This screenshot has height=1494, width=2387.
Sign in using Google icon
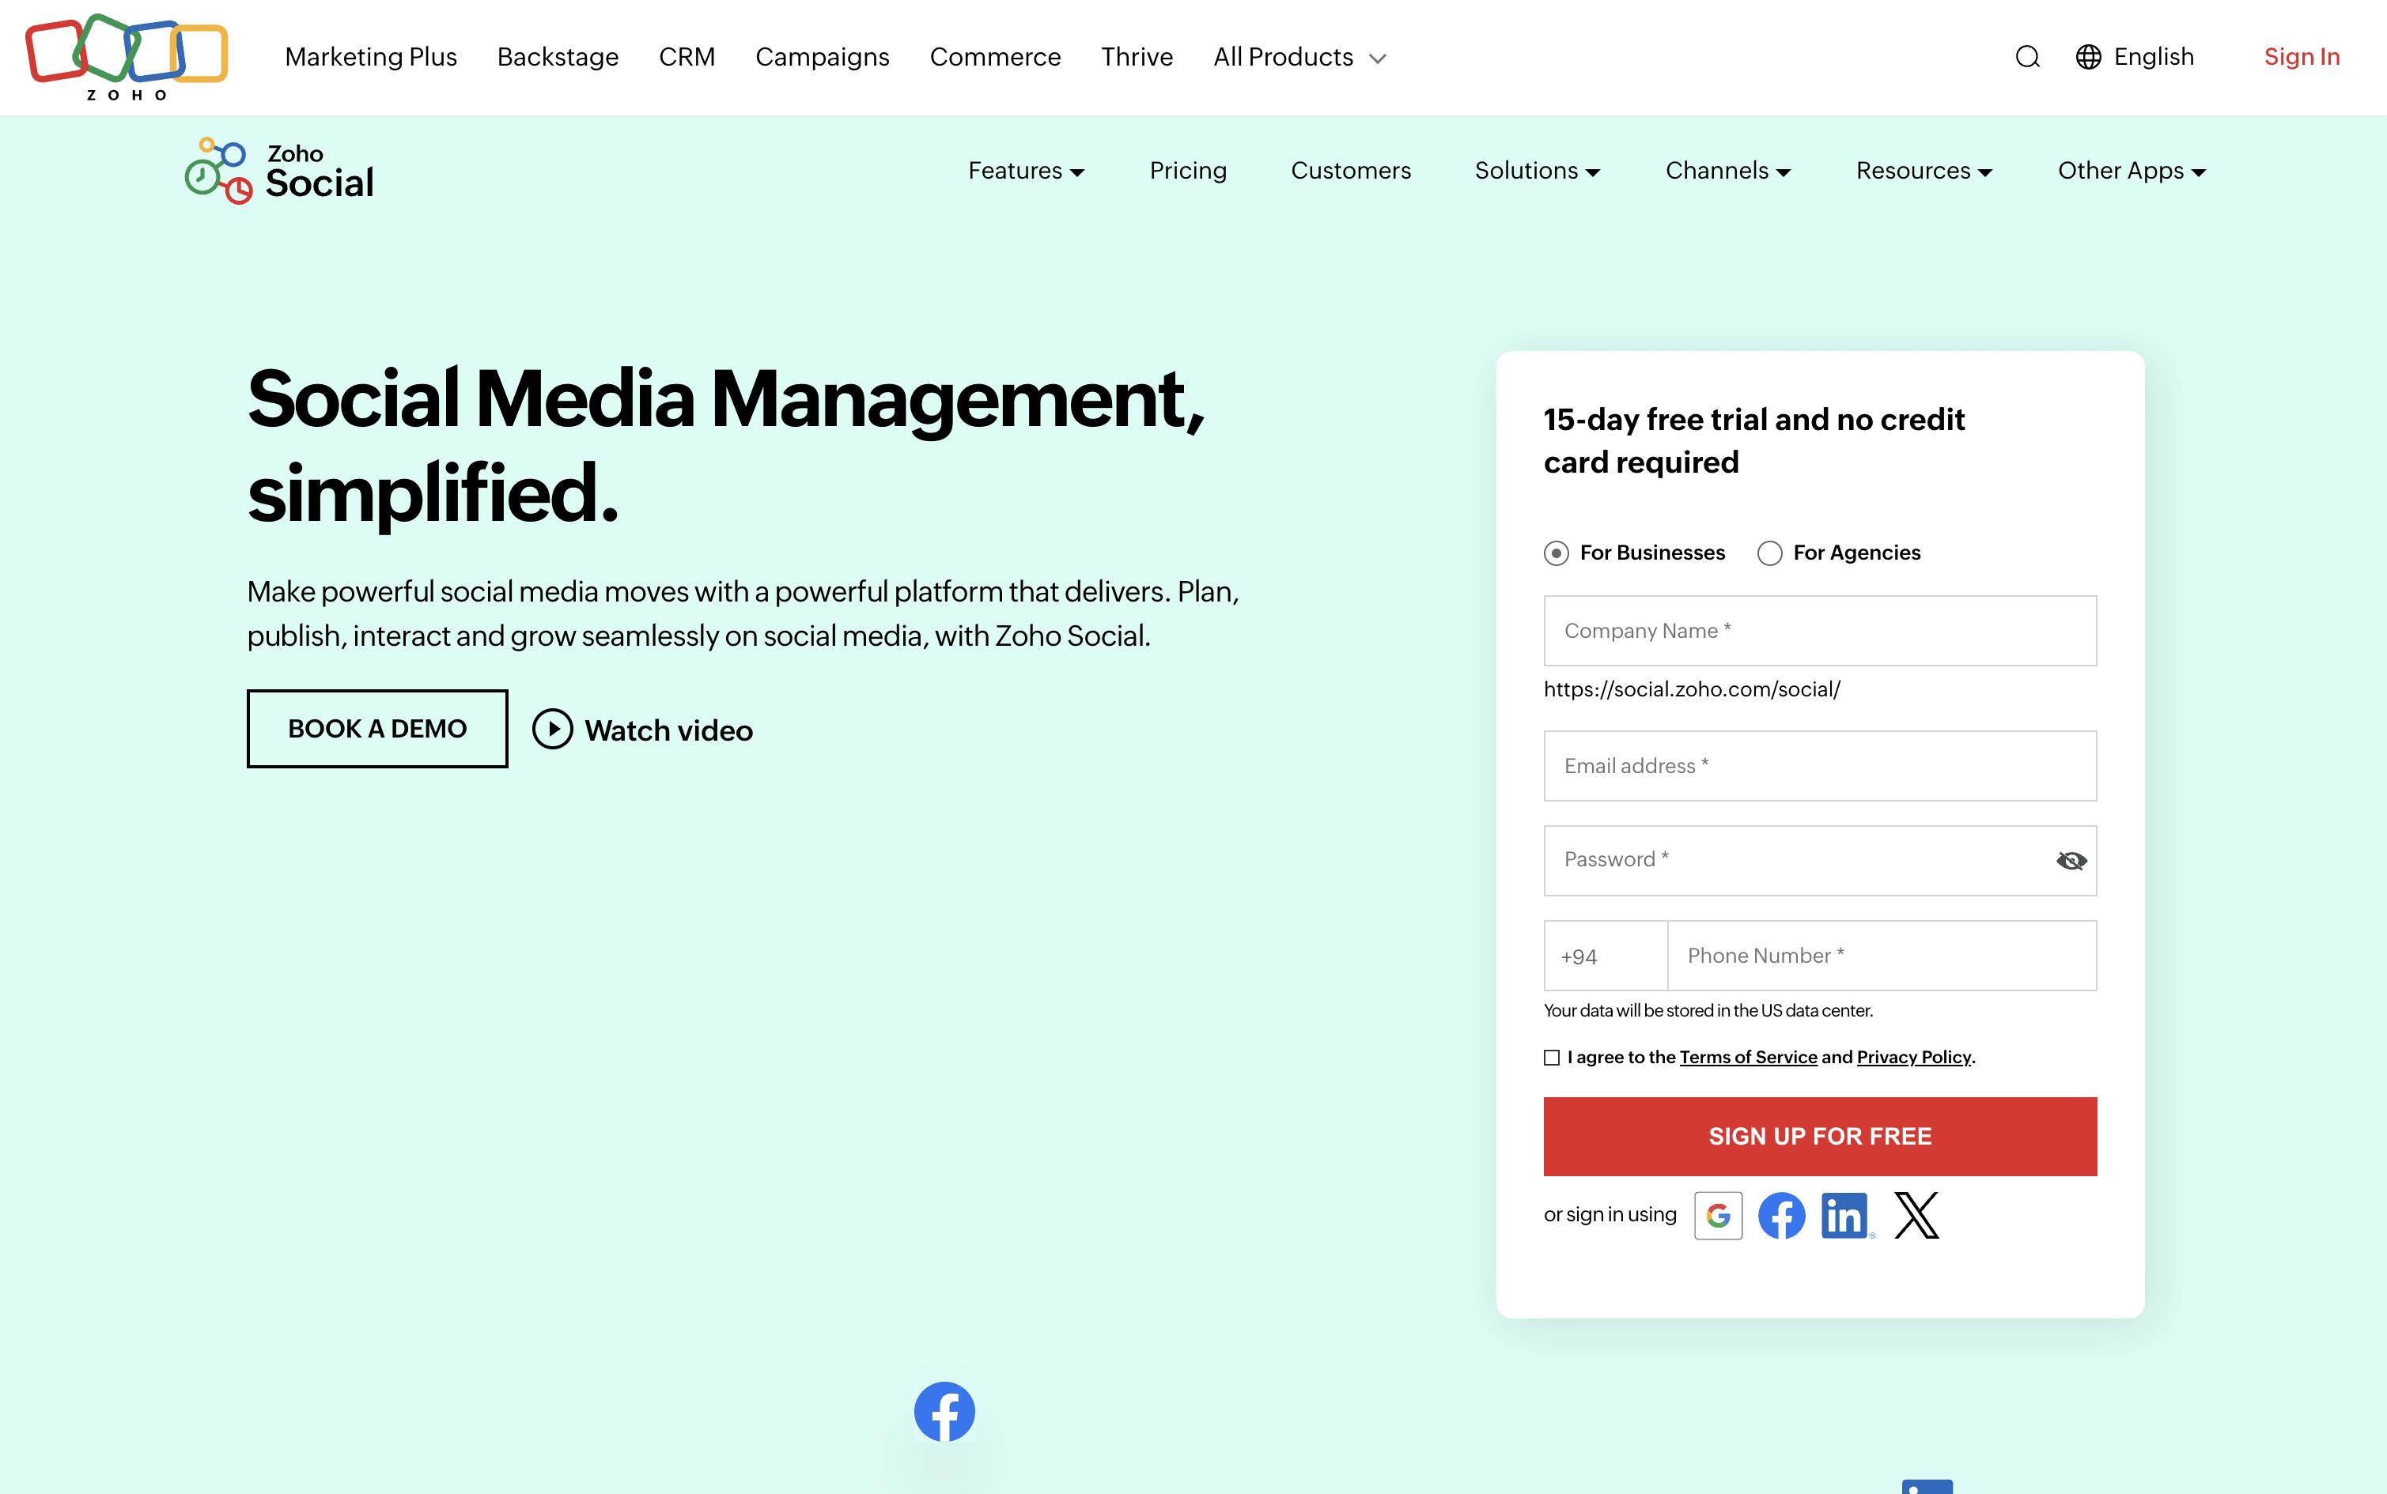1718,1216
